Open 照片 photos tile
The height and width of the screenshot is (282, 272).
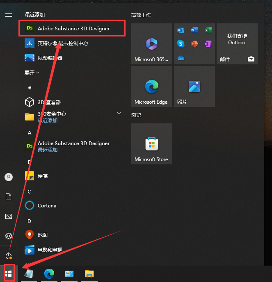[x=194, y=86]
